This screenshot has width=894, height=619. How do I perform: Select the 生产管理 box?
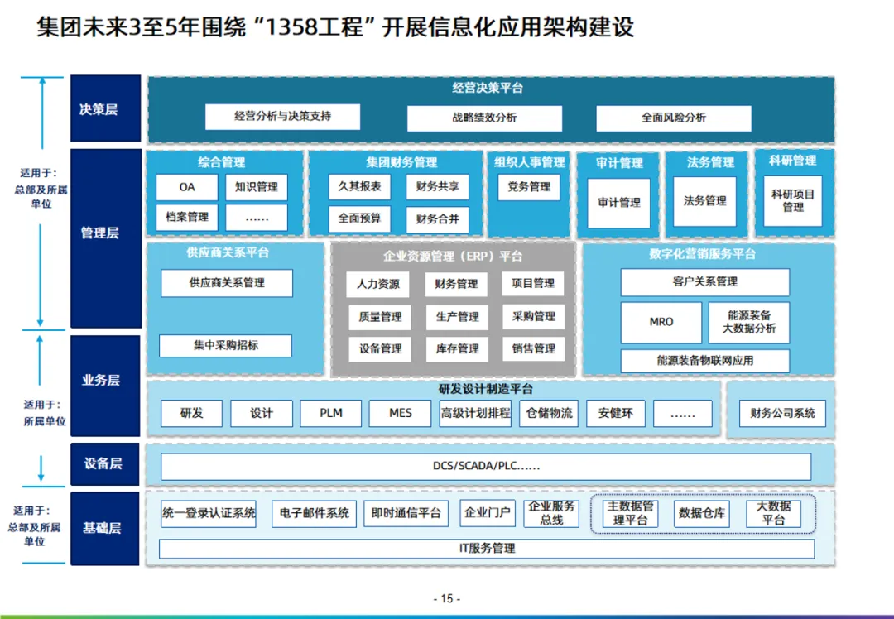(x=457, y=317)
